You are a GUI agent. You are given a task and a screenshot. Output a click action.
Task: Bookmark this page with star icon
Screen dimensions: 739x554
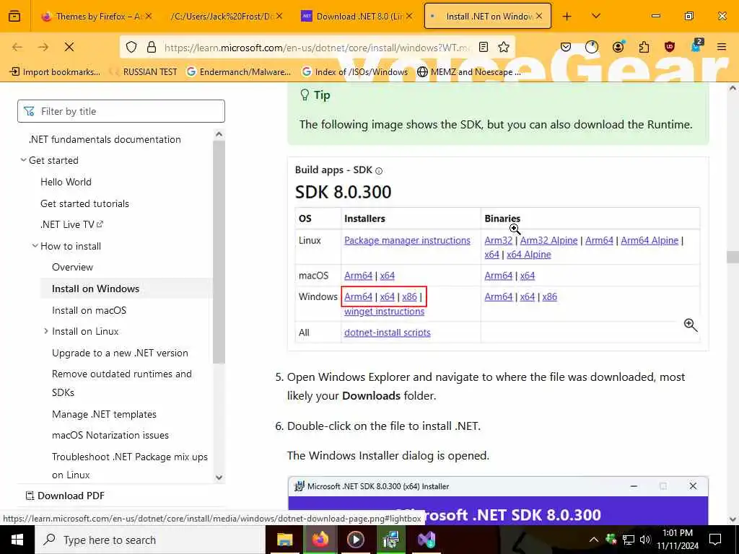[504, 47]
